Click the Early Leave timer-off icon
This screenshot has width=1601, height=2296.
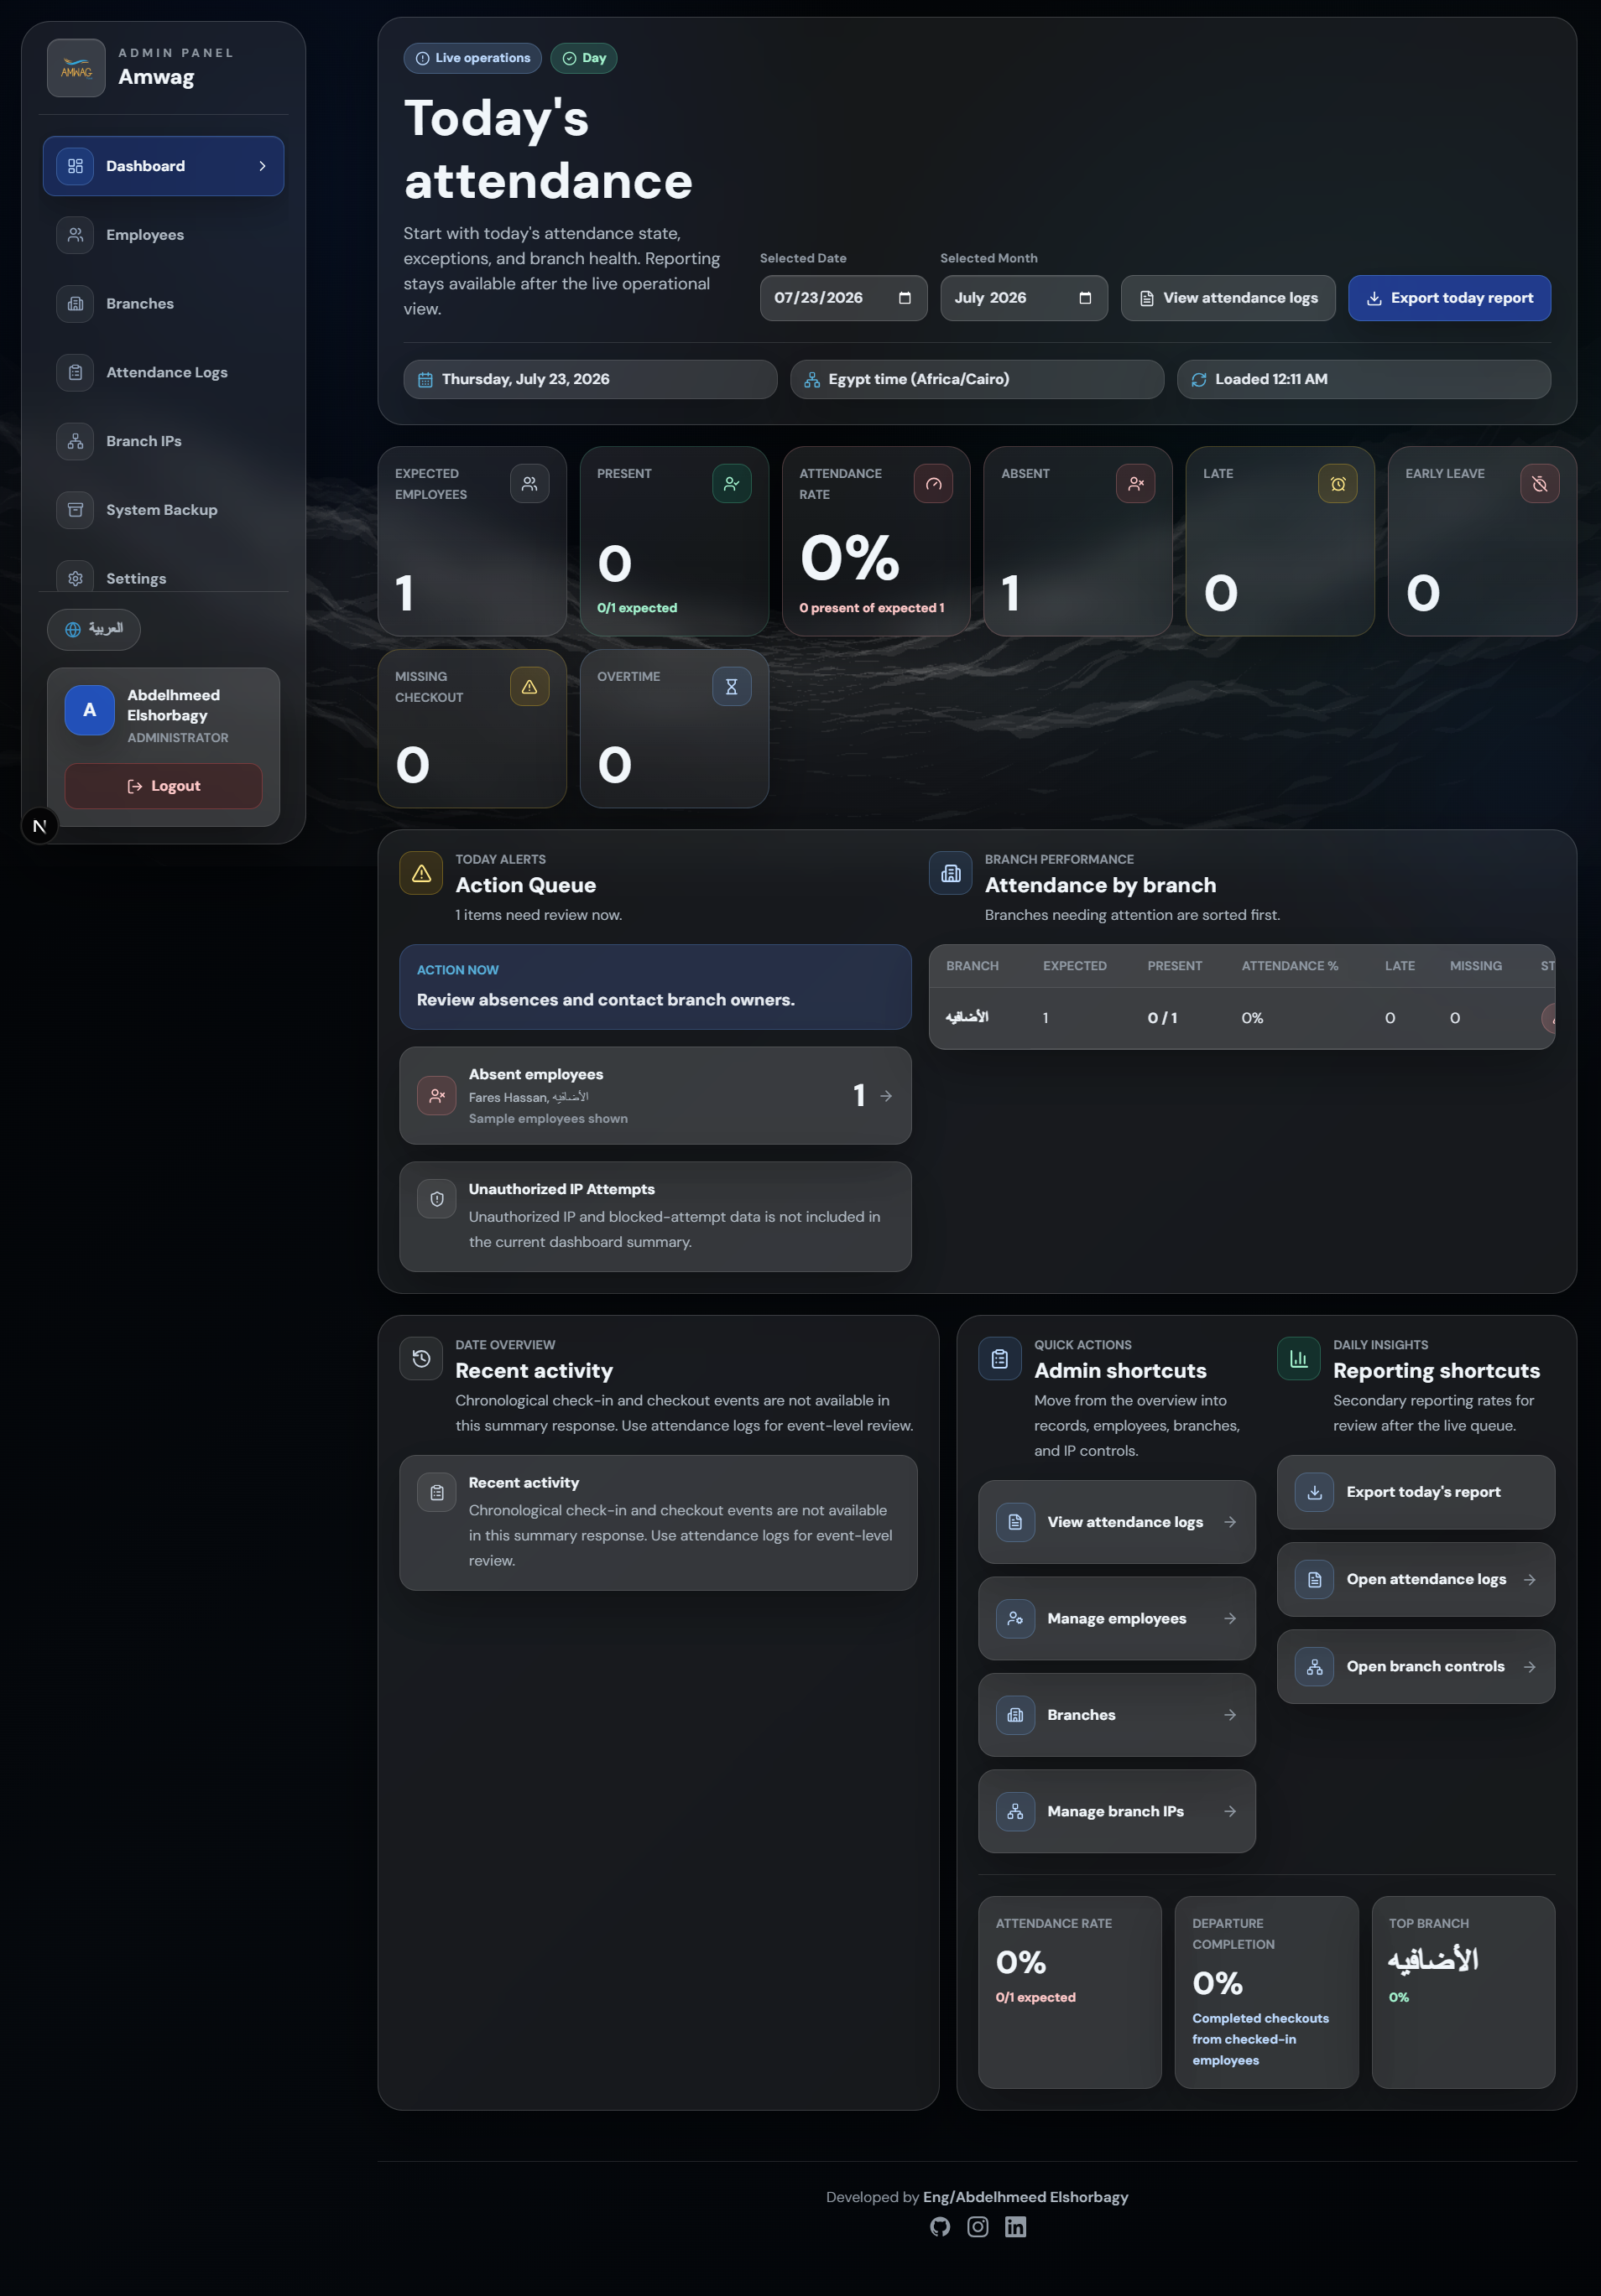(1540, 484)
